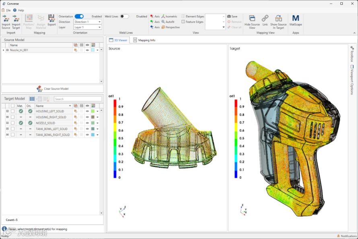Select the TANK_BOWL_LEFT_SOLID name cell

pyautogui.click(x=53, y=129)
